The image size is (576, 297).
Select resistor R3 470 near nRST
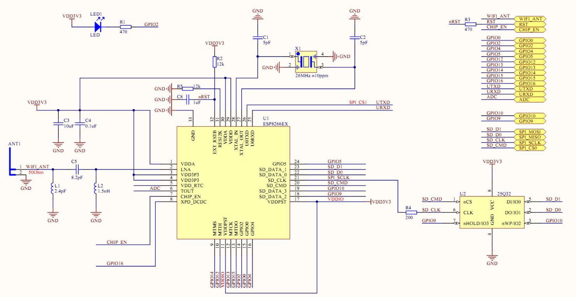pos(471,24)
